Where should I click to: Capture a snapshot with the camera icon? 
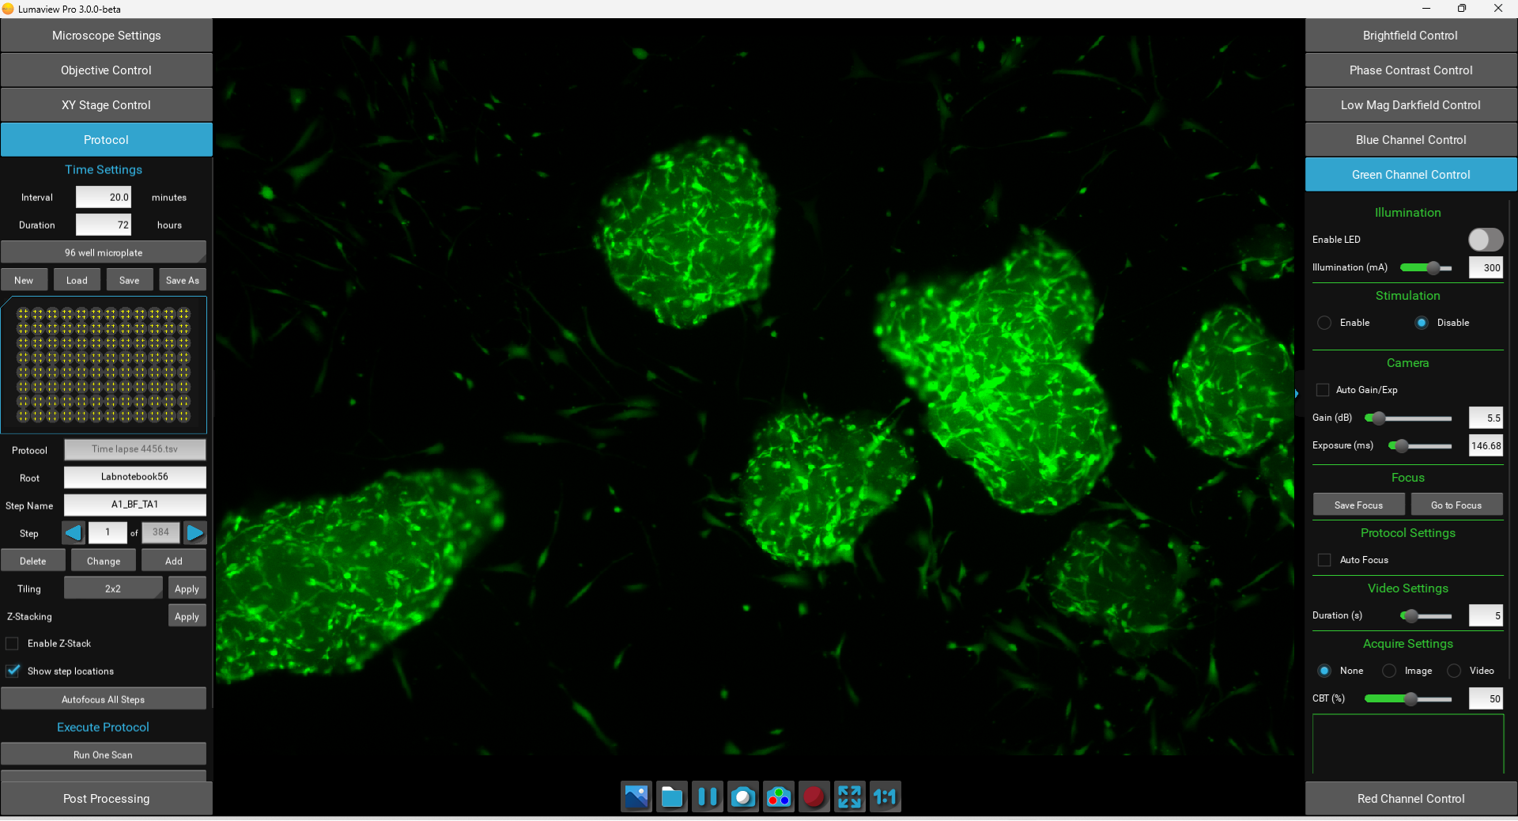(x=743, y=796)
